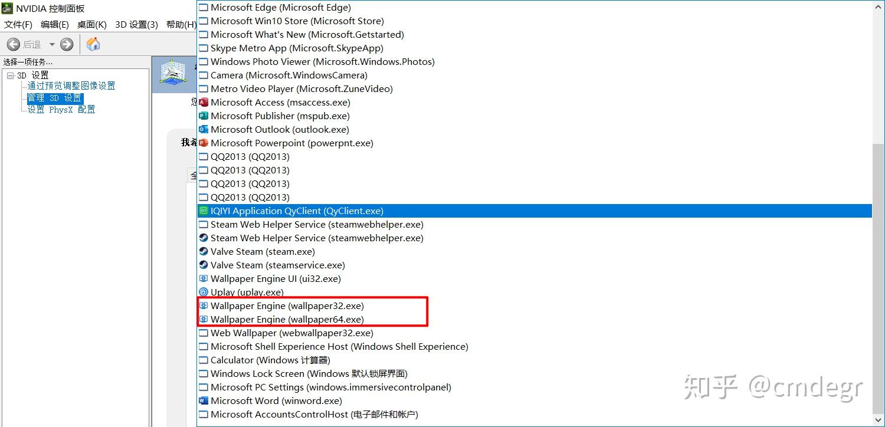This screenshot has width=885, height=427.
Task: Select Microsoft Publisher (mspub.exe) text
Action: pyautogui.click(x=280, y=116)
